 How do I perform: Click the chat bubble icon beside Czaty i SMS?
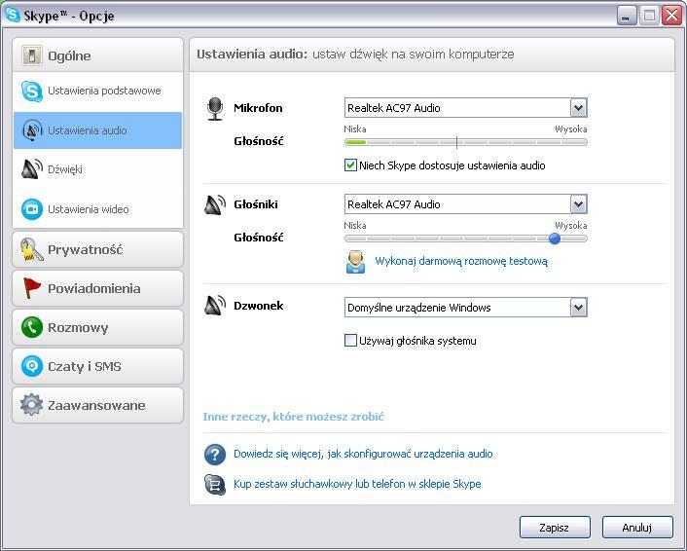click(32, 366)
